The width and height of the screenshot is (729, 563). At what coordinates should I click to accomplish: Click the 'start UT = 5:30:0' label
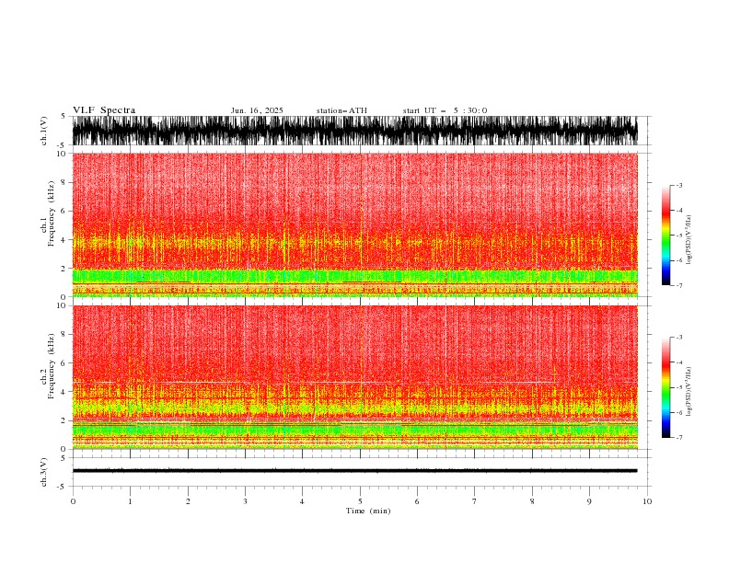point(445,110)
